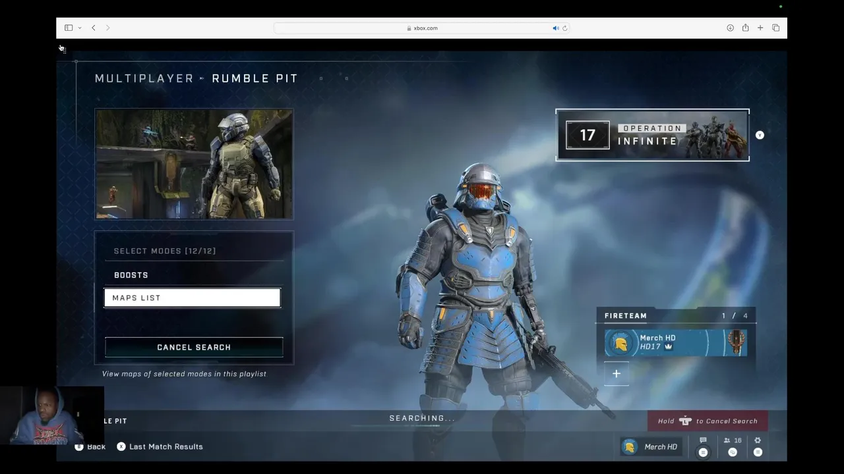Open the Operation Infinite banner
Image resolution: width=844 pixels, height=474 pixels.
point(652,135)
